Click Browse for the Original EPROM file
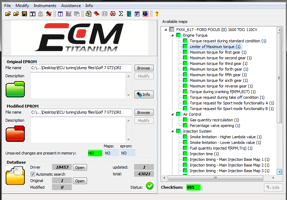The image size is (287, 200). click(144, 68)
